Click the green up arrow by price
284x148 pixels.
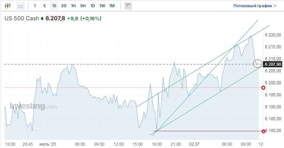pyautogui.click(x=42, y=18)
